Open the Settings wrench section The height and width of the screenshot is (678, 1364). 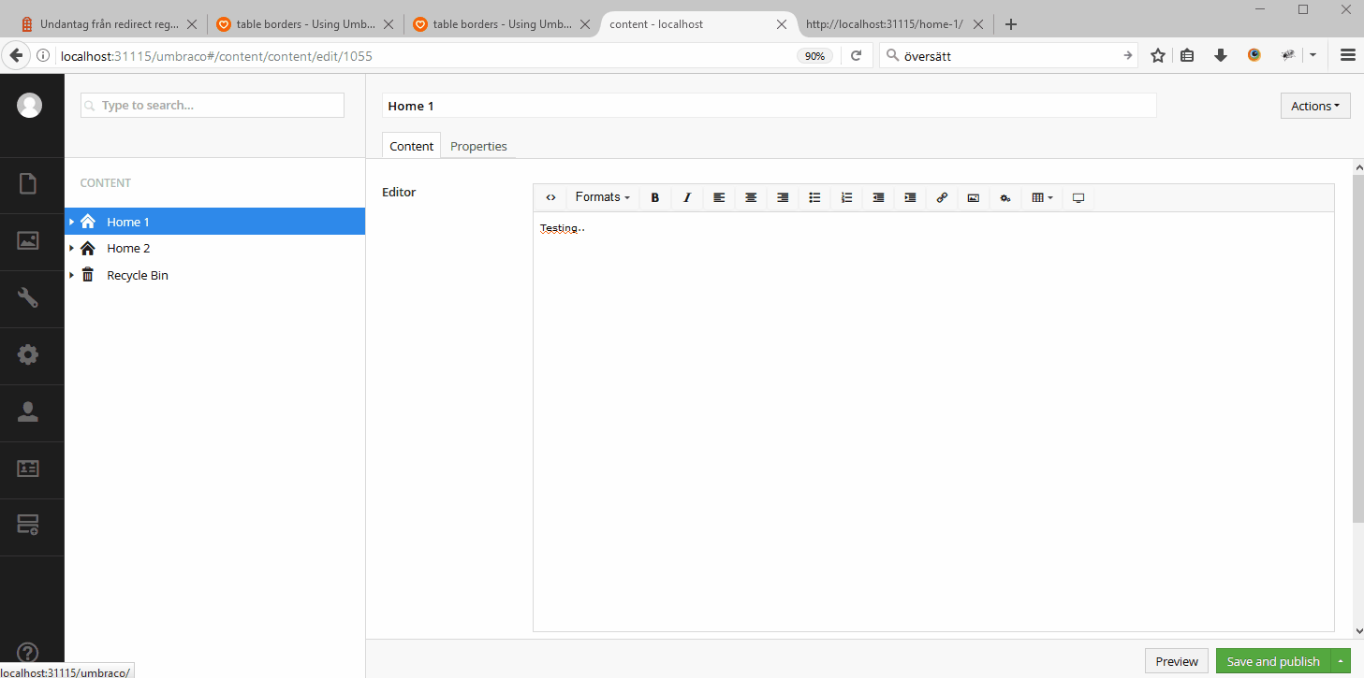(x=28, y=298)
